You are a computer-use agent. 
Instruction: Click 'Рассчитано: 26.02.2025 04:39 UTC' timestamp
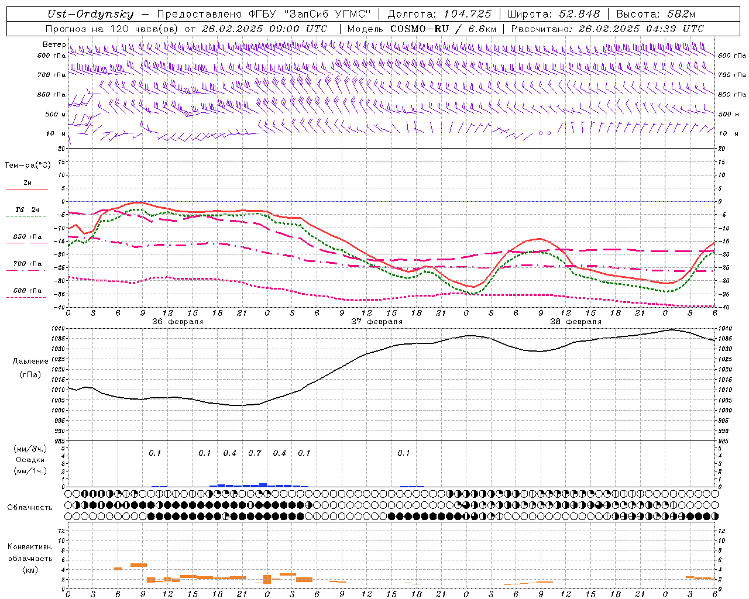coord(607,29)
